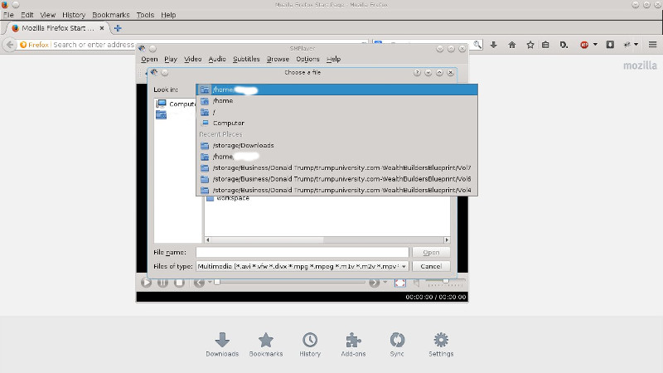Cancel the Choose a file dialog
This screenshot has width=663, height=373.
[x=431, y=266]
